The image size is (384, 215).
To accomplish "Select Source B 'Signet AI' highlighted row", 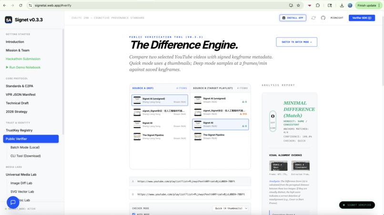I will click(x=221, y=124).
